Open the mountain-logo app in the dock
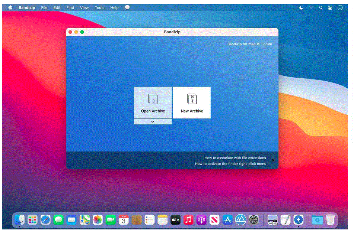 click(241, 220)
